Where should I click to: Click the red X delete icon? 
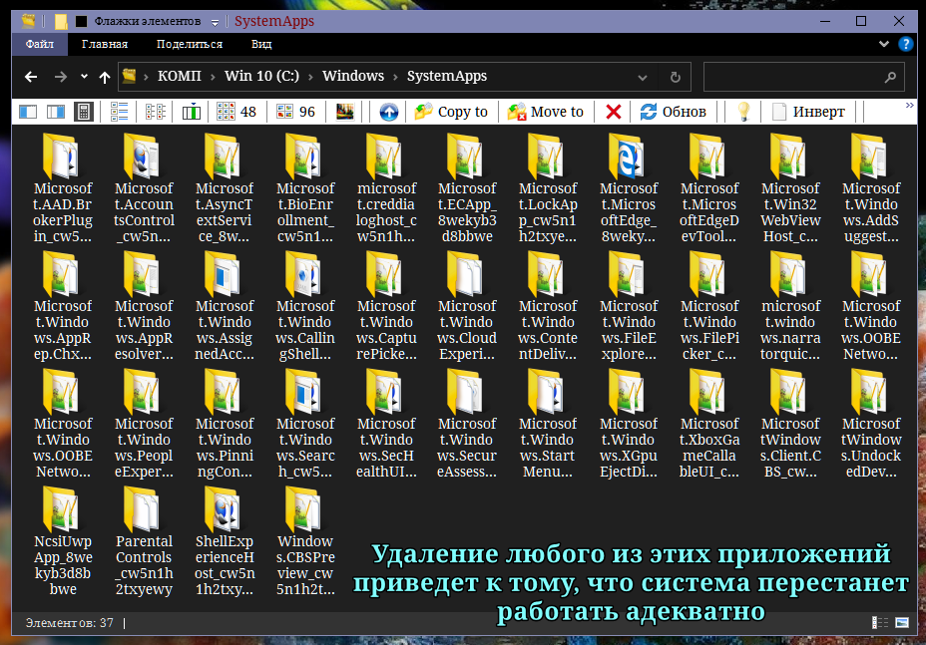point(614,112)
